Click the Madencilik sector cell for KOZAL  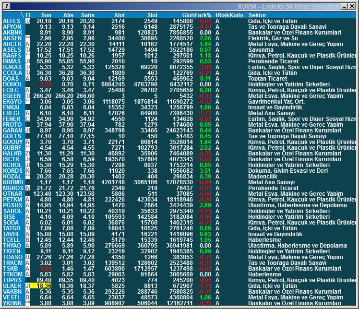click(263, 177)
